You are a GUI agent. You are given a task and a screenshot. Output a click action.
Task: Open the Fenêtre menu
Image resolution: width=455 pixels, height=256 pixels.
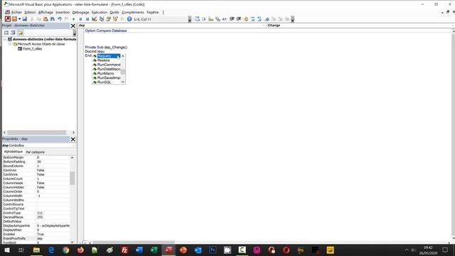[x=153, y=12]
